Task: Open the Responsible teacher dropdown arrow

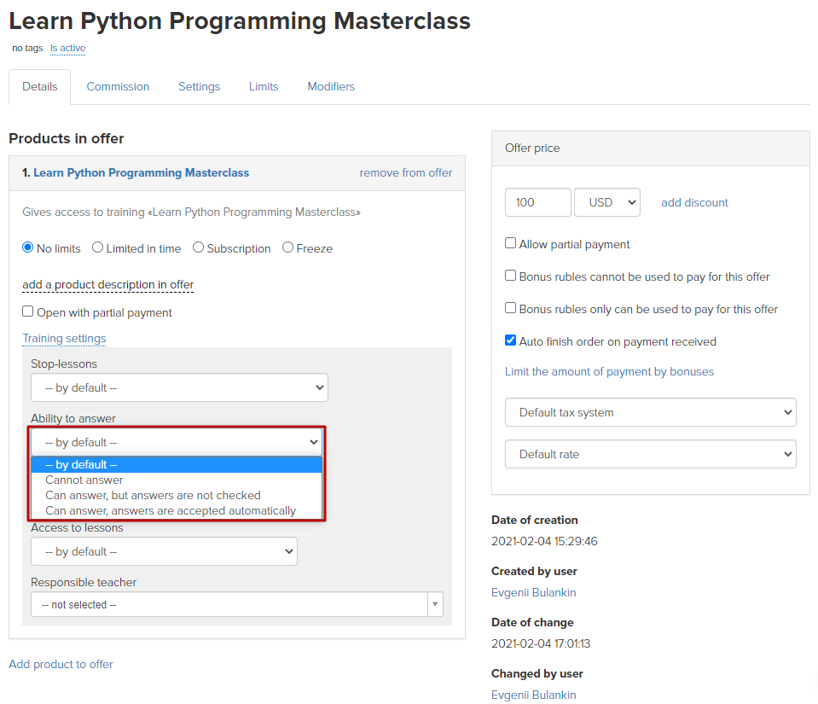Action: coord(435,604)
